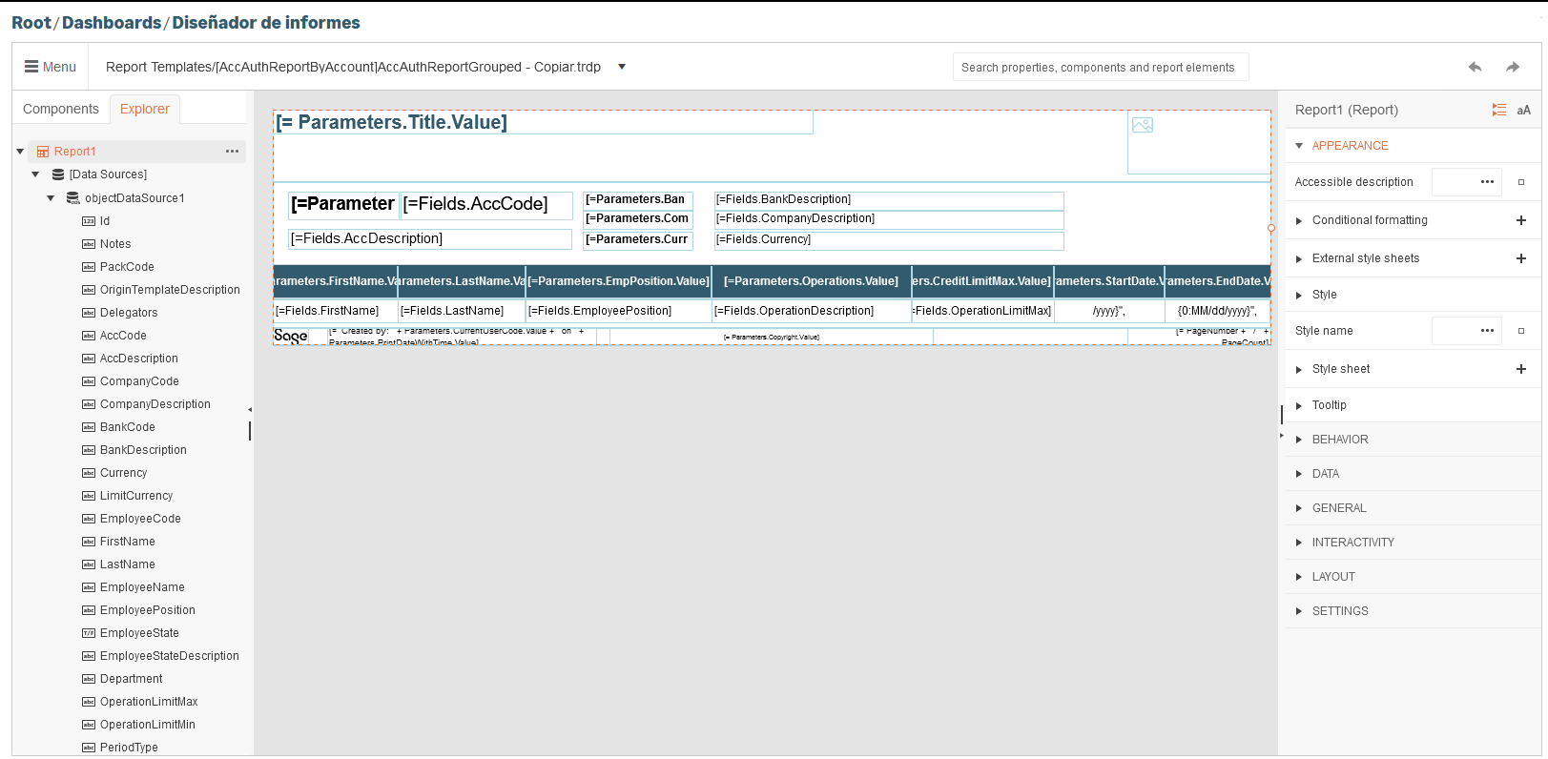Click the picture box placeholder in report header
This screenshot has height=759, width=1548.
pyautogui.click(x=1143, y=125)
